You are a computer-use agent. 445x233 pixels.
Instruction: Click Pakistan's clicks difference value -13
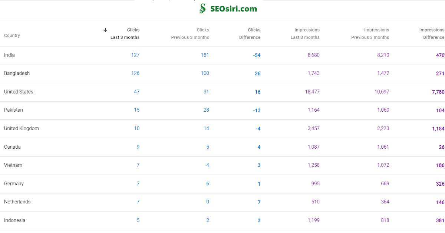[256, 110]
